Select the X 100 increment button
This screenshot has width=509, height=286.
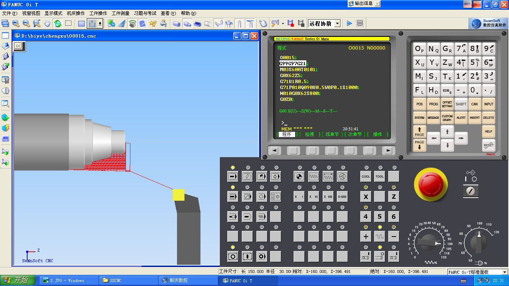[x=328, y=196]
